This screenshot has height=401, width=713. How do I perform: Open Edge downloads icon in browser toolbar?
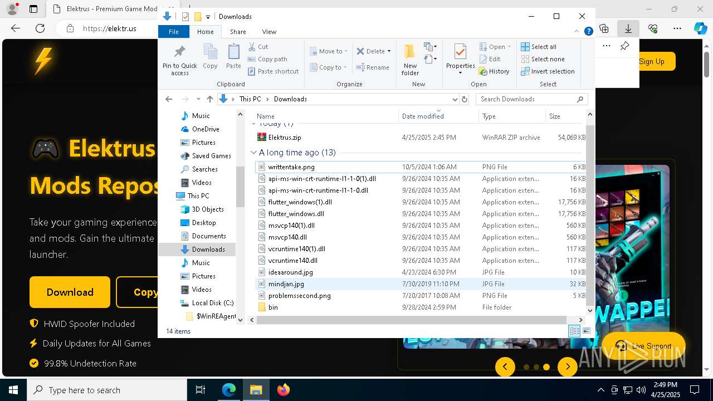628,28
